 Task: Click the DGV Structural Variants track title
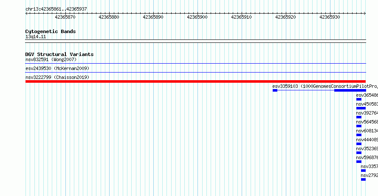click(x=59, y=54)
